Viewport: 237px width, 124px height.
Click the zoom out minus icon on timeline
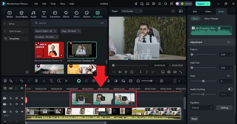coord(138,81)
